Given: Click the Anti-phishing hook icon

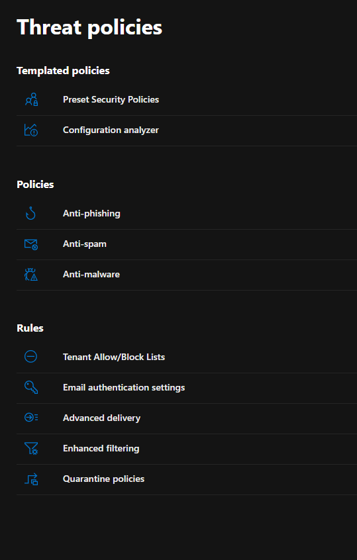Looking at the screenshot, I should 30,213.
